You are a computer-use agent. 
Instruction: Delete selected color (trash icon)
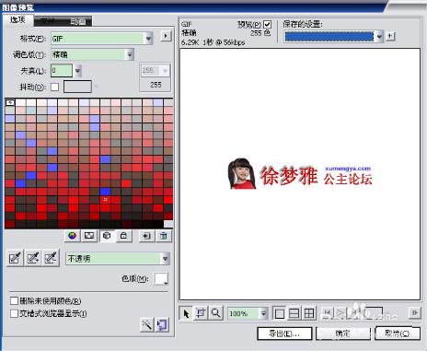pyautogui.click(x=164, y=236)
